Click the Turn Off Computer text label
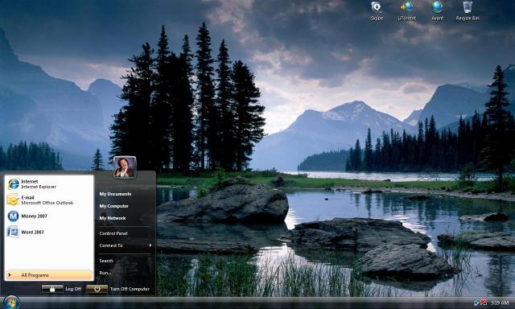Viewport: 515px width, 309px height. [x=130, y=289]
